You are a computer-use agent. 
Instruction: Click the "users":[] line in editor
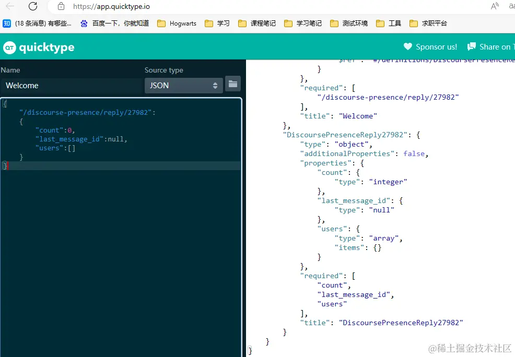pyautogui.click(x=55, y=148)
